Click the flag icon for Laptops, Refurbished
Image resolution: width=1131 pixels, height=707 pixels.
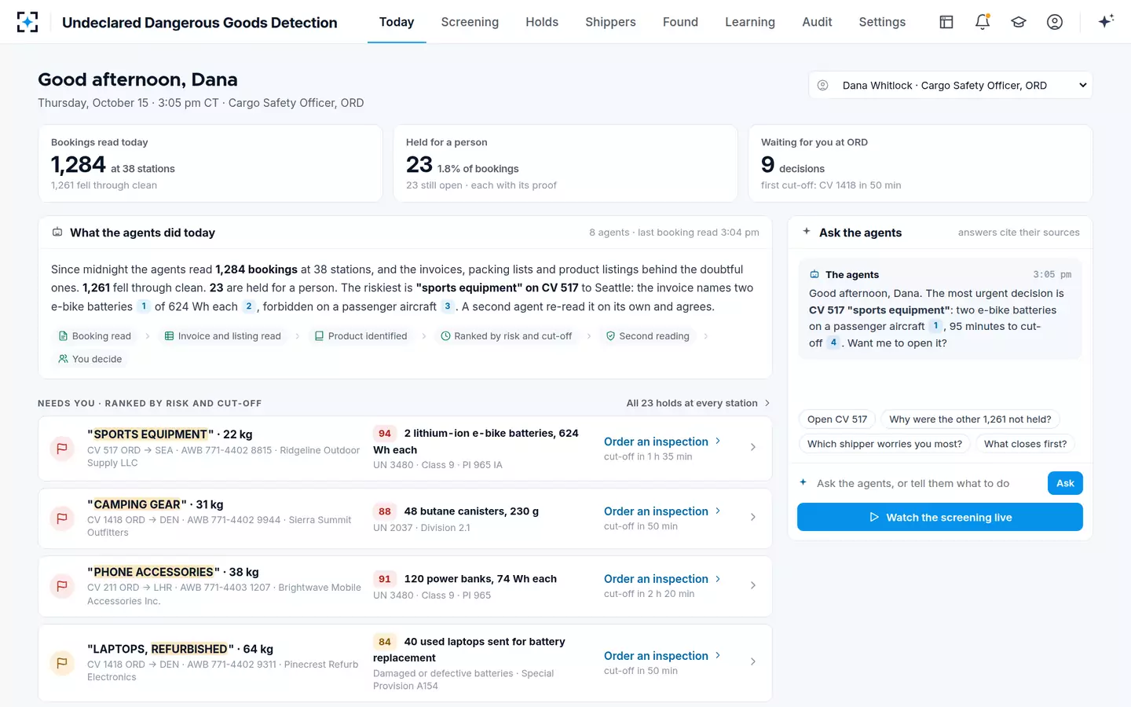coord(62,663)
